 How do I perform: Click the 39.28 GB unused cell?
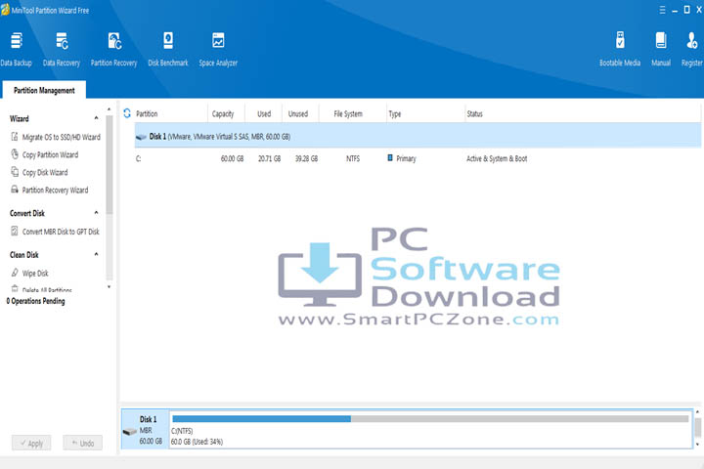point(306,158)
